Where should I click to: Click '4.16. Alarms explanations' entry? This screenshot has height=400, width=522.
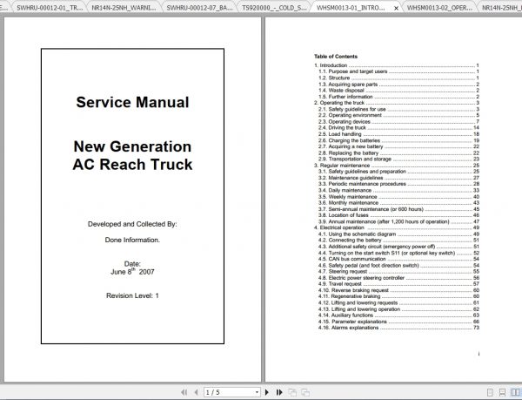(x=398, y=328)
